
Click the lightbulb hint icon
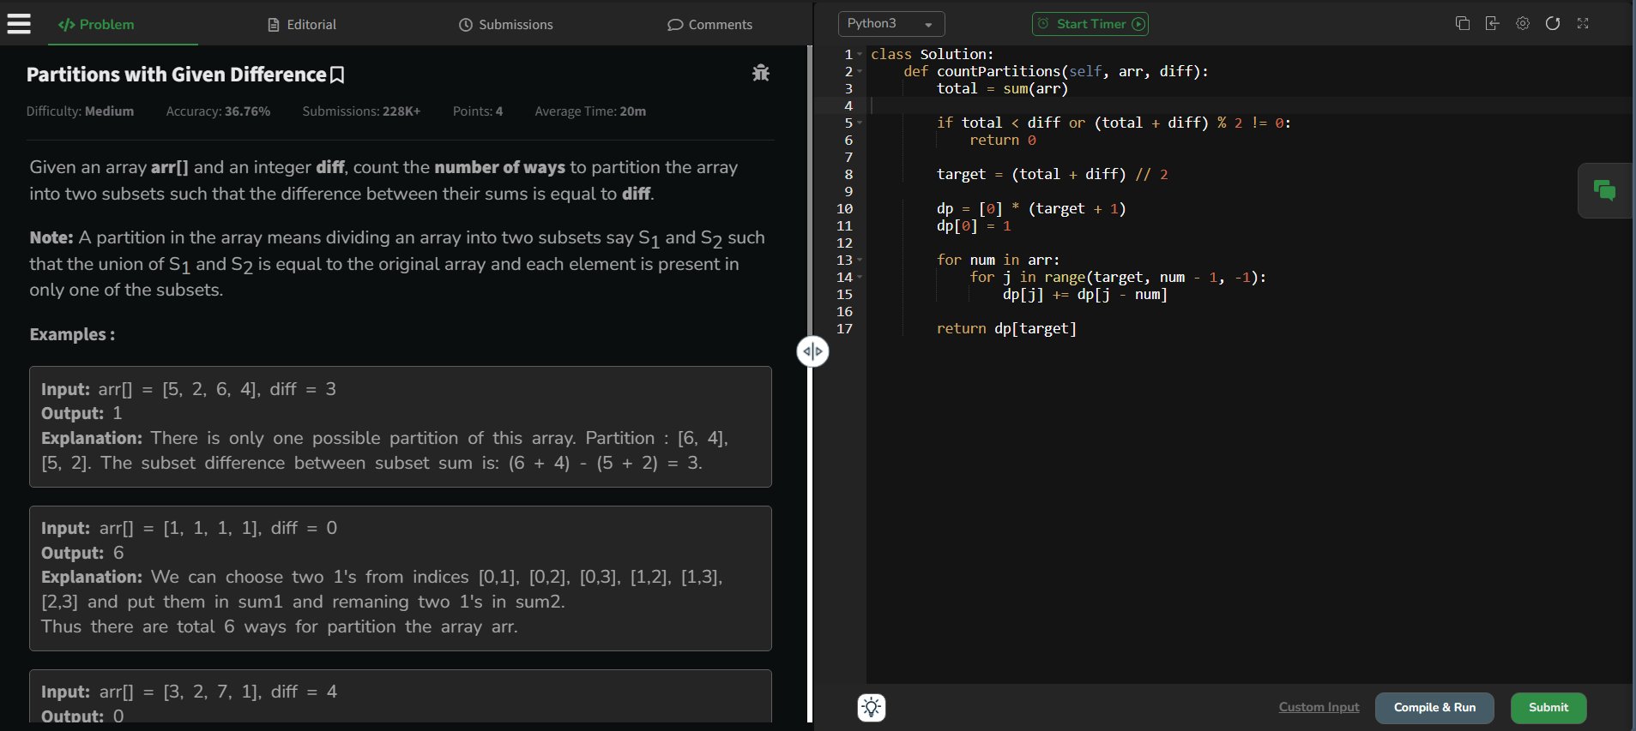click(x=872, y=708)
